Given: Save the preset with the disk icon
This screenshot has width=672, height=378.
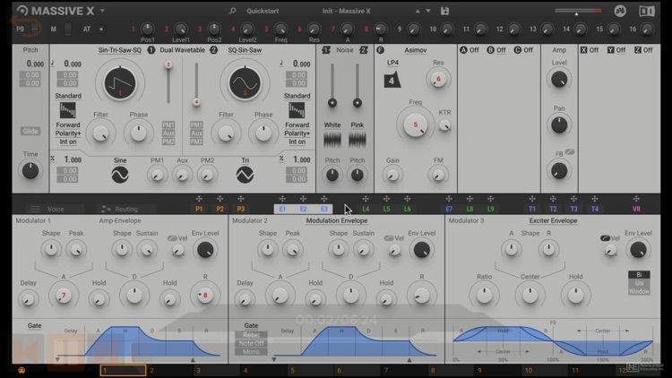Looking at the screenshot, I should pyautogui.click(x=444, y=11).
